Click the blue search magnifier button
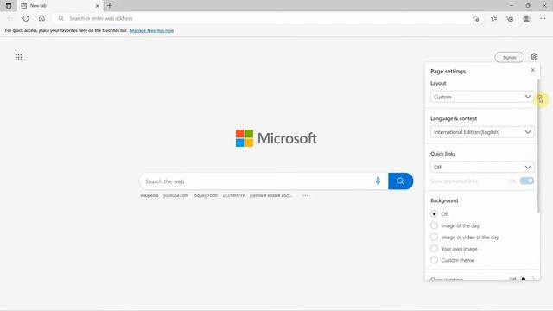The image size is (553, 311). click(400, 181)
